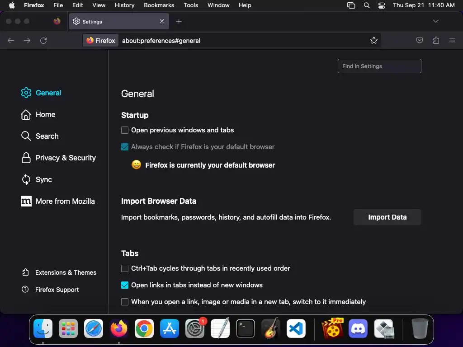The image size is (463, 347).
Task: Click the pinned Firefox view icon in tab bar
Action: point(57,21)
